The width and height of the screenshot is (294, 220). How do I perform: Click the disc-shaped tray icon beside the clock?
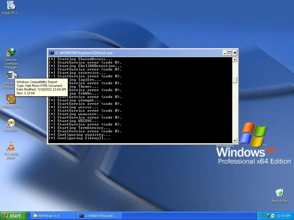click(273, 216)
